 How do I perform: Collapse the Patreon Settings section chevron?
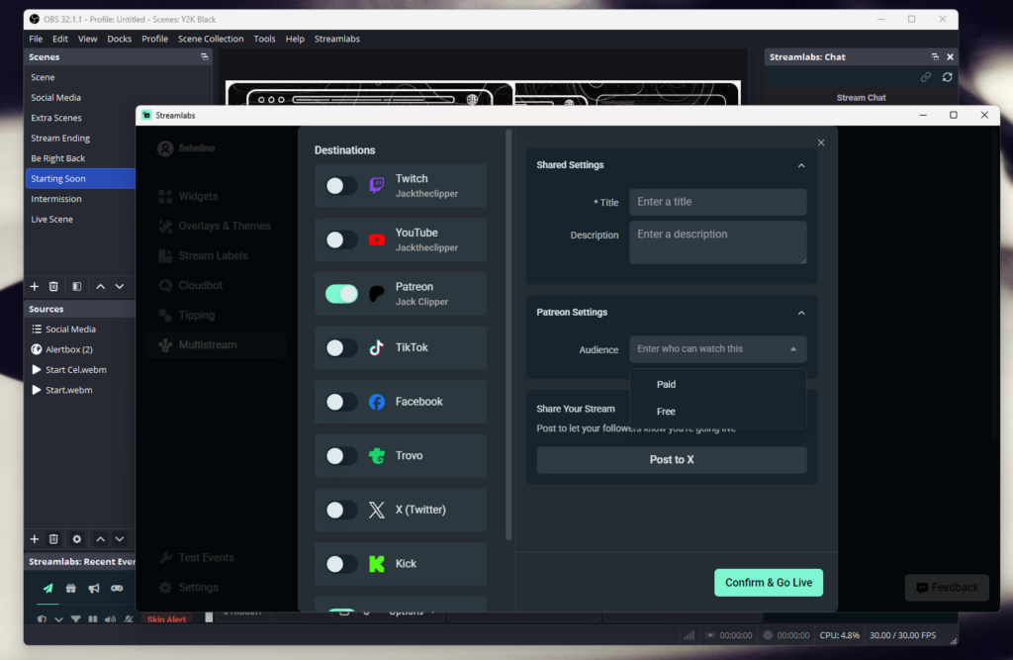pyautogui.click(x=801, y=313)
